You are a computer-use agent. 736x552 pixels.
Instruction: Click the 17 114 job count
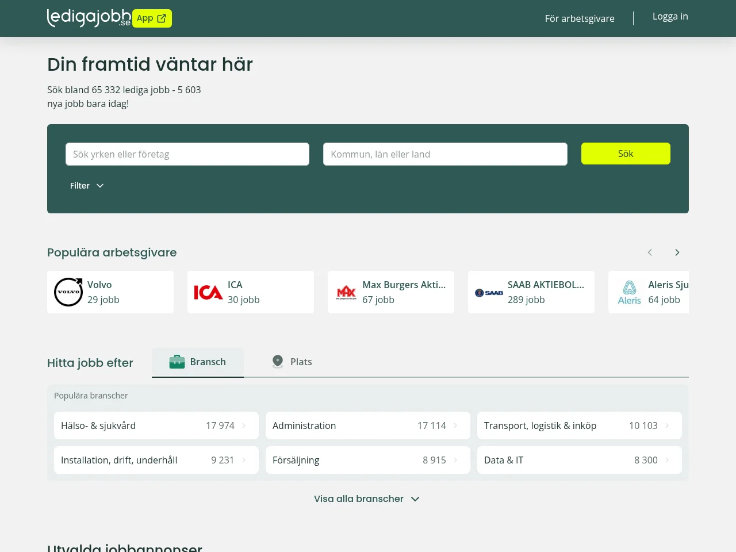pos(432,425)
